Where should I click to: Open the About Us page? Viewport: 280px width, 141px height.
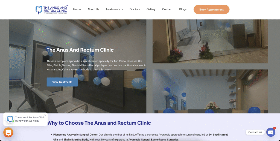[93, 9]
